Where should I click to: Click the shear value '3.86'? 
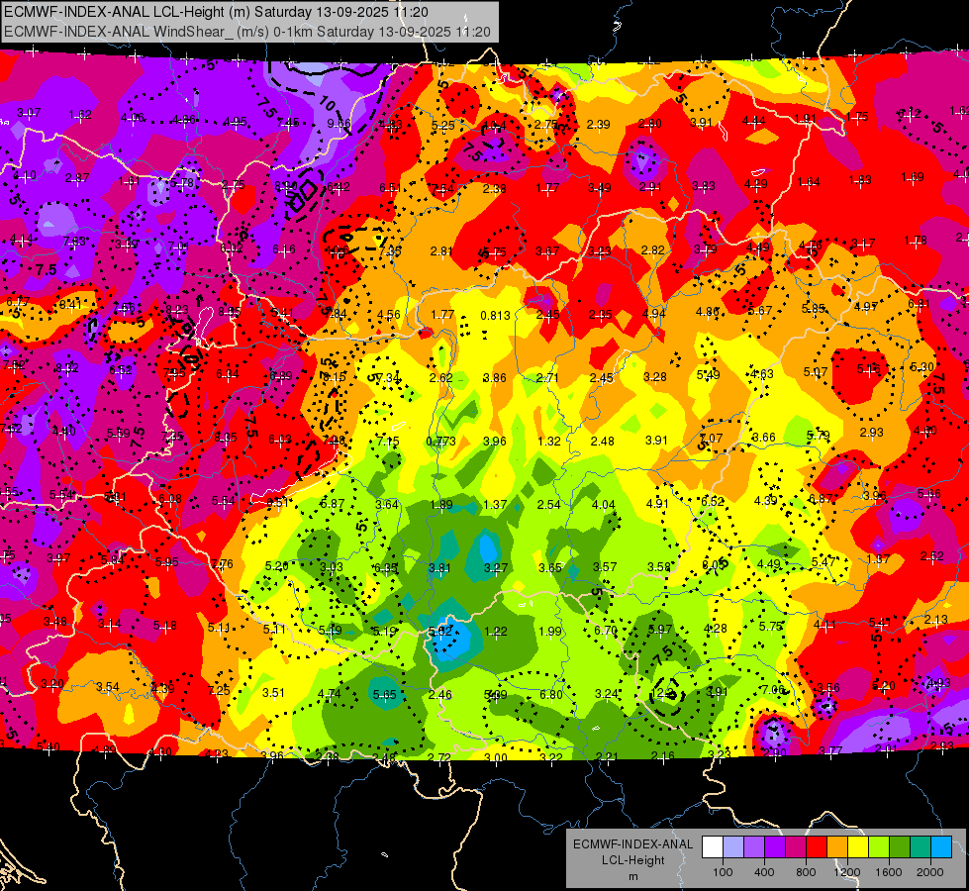[x=494, y=377]
